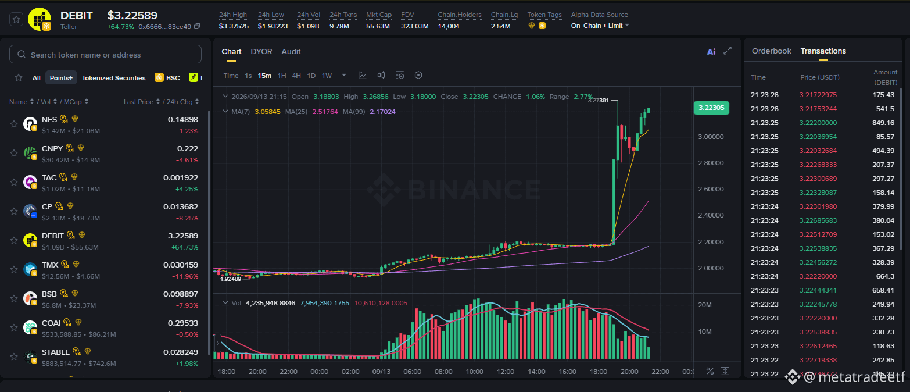The width and height of the screenshot is (910, 392).
Task: Focus the search token name field
Action: click(105, 55)
